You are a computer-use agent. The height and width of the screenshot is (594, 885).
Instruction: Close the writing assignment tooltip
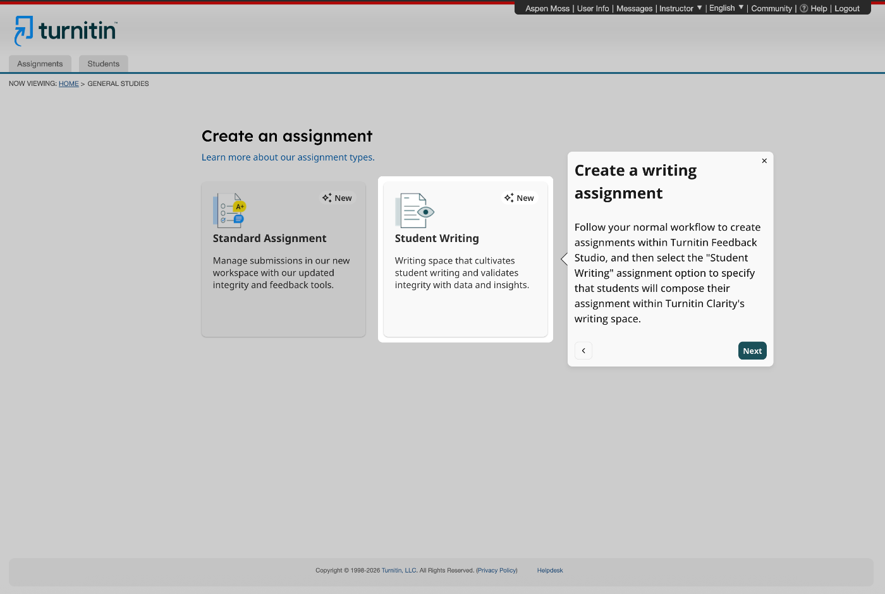click(764, 161)
